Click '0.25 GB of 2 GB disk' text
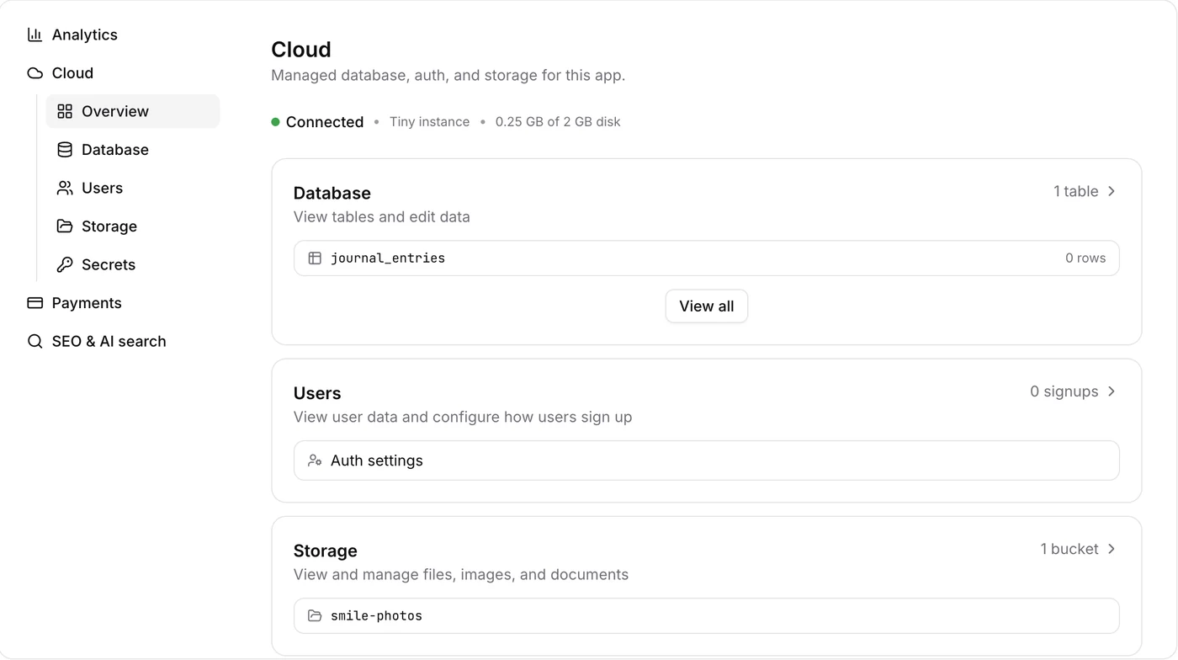 click(558, 122)
